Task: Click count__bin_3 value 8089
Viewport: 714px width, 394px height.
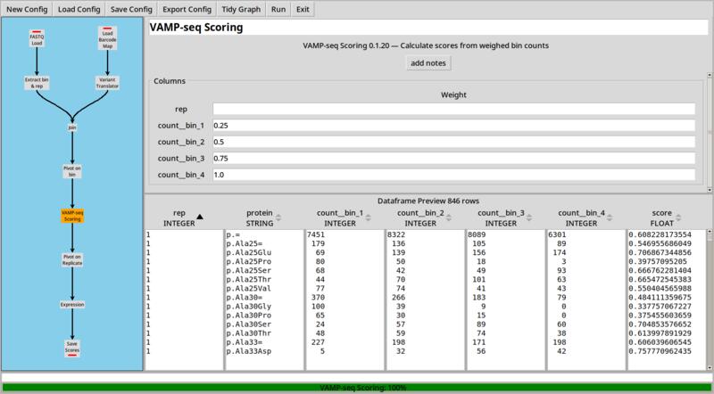Action: coord(477,234)
